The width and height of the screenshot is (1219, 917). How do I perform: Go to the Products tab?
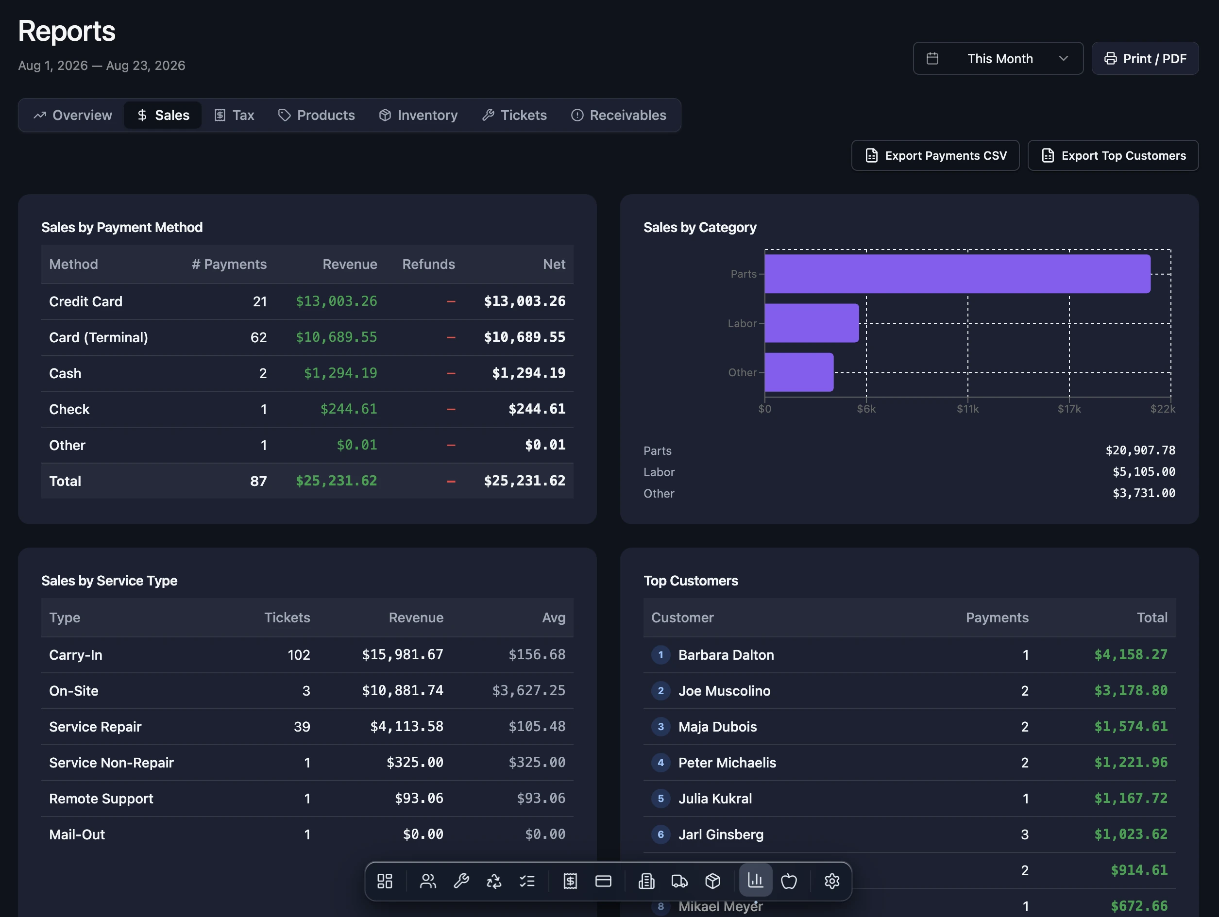[x=316, y=115]
